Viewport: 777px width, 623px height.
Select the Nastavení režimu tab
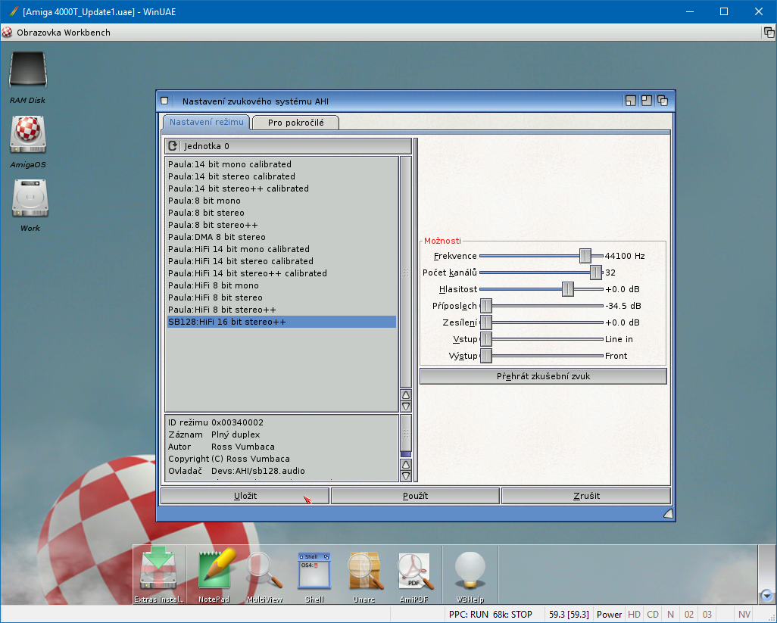(x=206, y=123)
